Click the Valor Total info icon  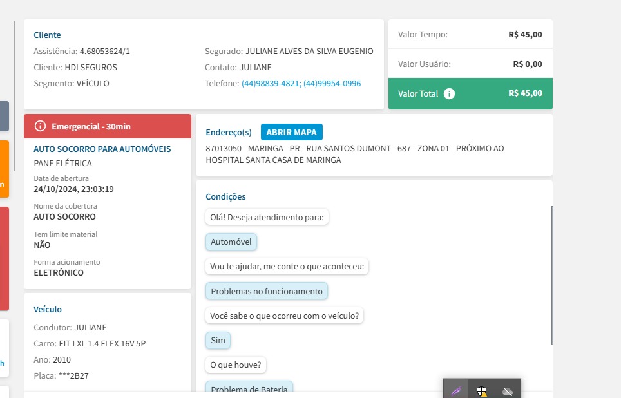tap(450, 93)
